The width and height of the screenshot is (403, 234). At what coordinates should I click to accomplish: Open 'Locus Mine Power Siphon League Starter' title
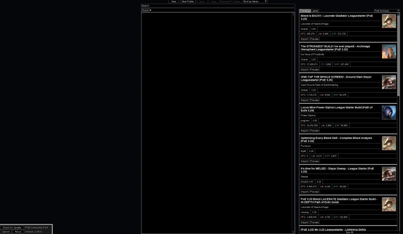337,109
